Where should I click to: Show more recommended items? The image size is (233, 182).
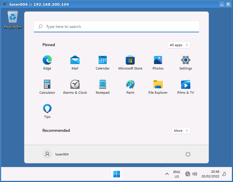pos(181,131)
